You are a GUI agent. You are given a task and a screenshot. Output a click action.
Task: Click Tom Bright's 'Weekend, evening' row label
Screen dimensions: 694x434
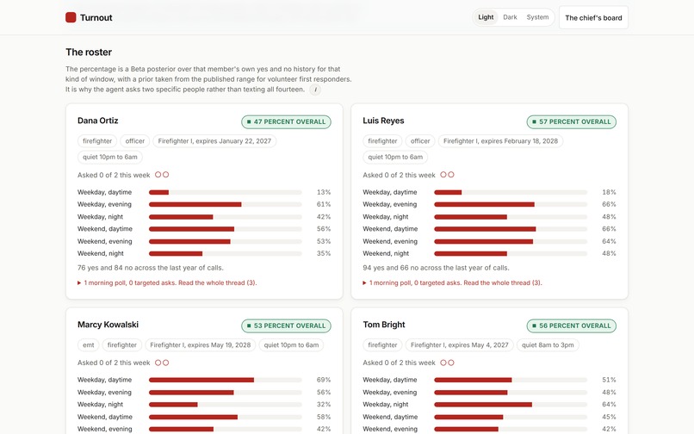[390, 429]
